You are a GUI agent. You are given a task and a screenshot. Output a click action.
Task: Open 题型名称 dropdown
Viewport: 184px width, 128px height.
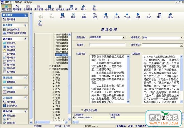(124, 37)
